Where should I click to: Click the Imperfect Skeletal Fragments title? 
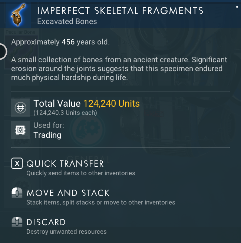click(x=120, y=10)
